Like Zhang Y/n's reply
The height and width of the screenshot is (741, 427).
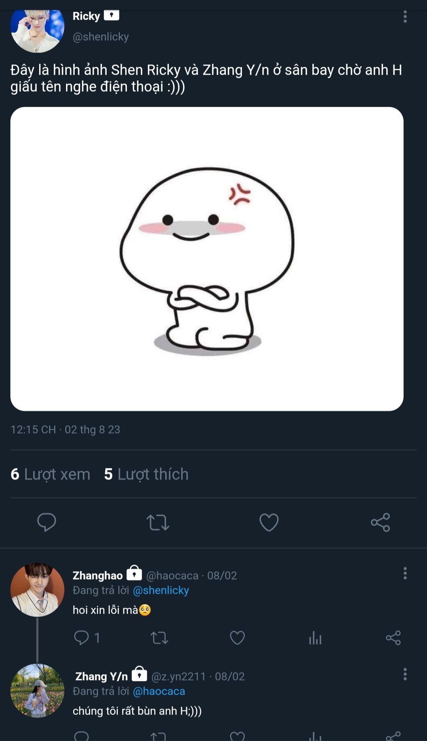tap(237, 736)
